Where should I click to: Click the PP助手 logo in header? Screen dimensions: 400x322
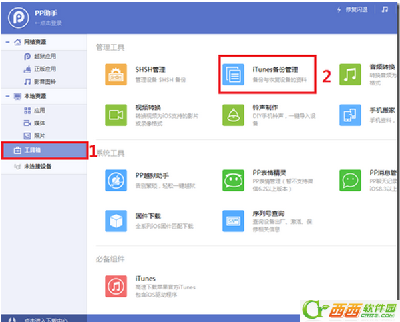(x=18, y=17)
